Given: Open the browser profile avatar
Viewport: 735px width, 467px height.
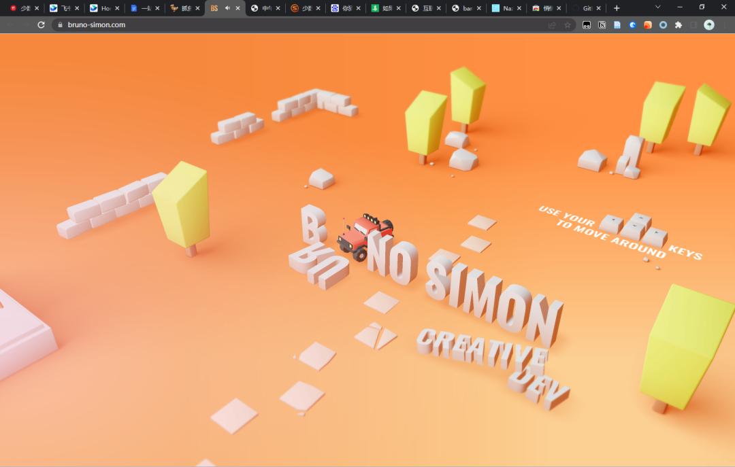Looking at the screenshot, I should coord(709,25).
